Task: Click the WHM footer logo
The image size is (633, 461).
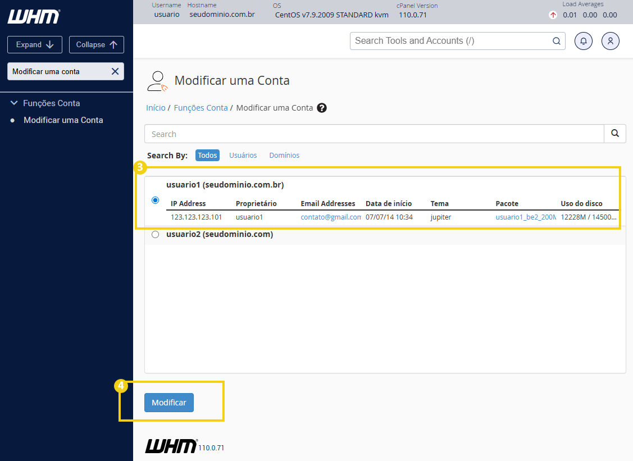Action: click(x=171, y=446)
